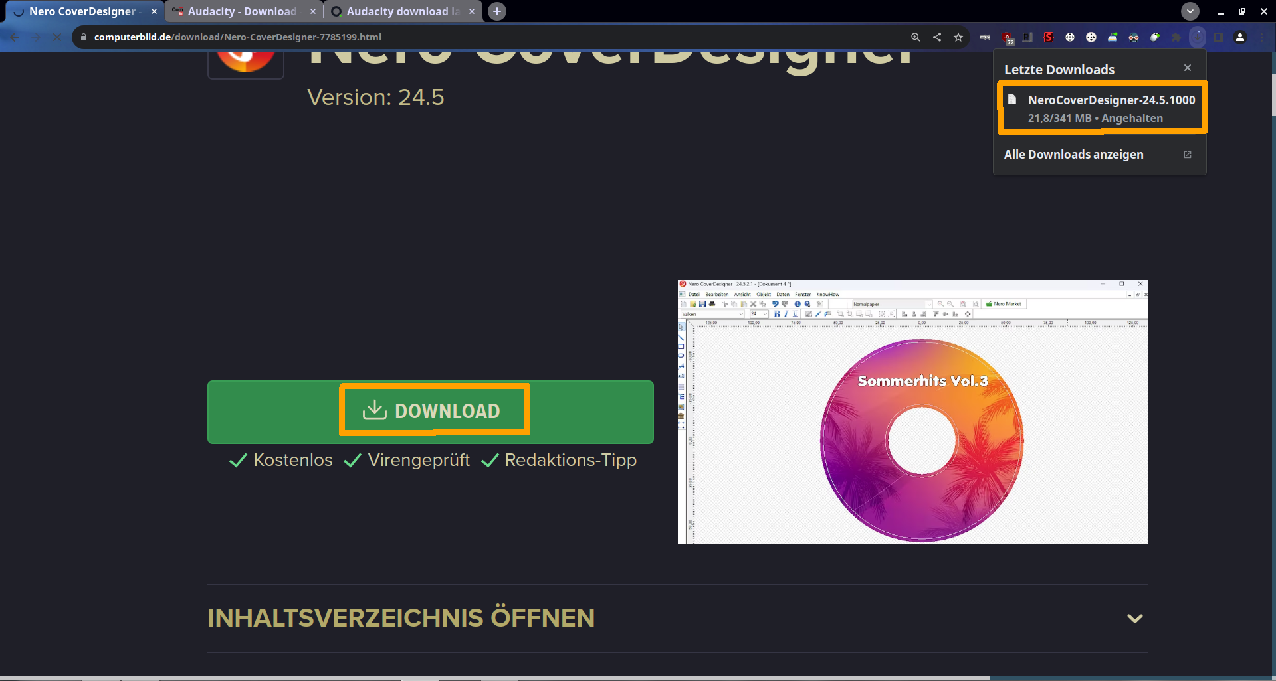1276x681 pixels.
Task: Expand the Inhaltsverzeichnis chevron
Action: click(1135, 618)
